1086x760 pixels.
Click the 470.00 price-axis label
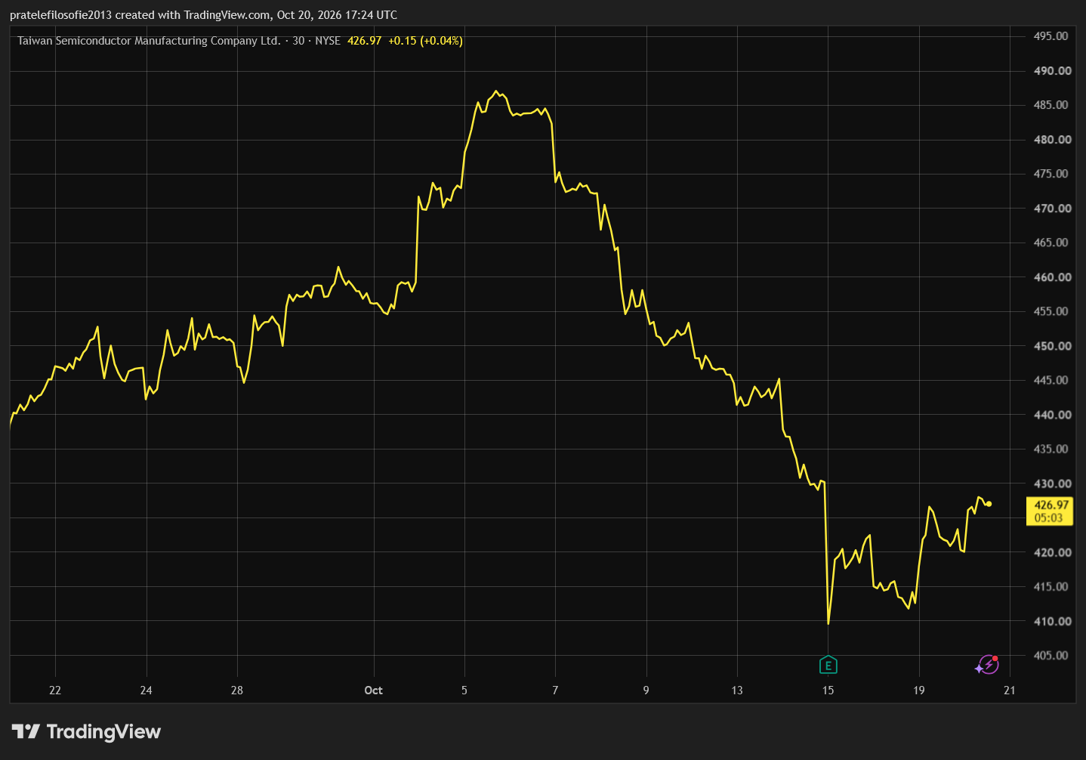pos(1052,209)
